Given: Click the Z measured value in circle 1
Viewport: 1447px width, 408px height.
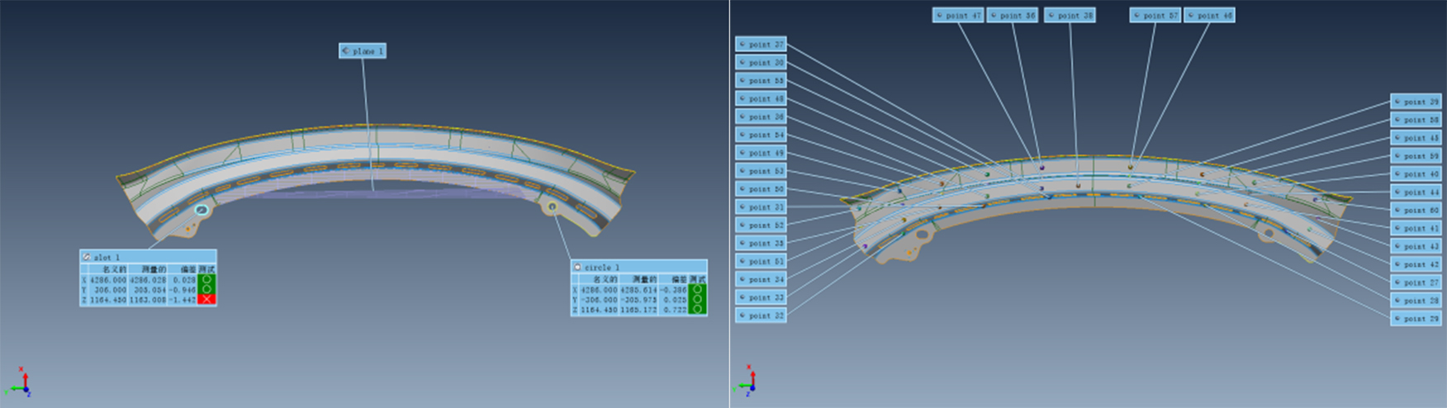Looking at the screenshot, I should coord(638,310).
